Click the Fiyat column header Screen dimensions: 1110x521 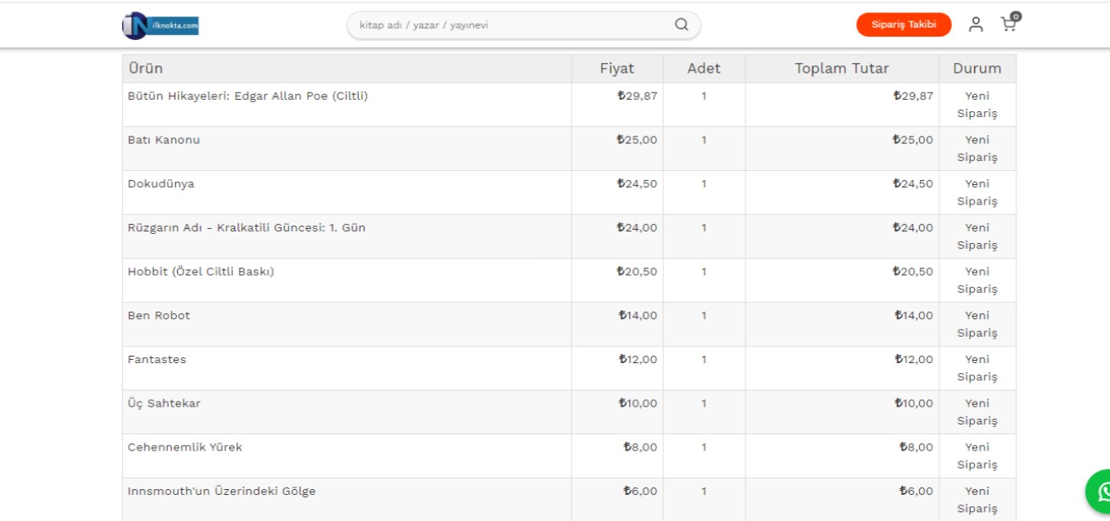(x=617, y=69)
